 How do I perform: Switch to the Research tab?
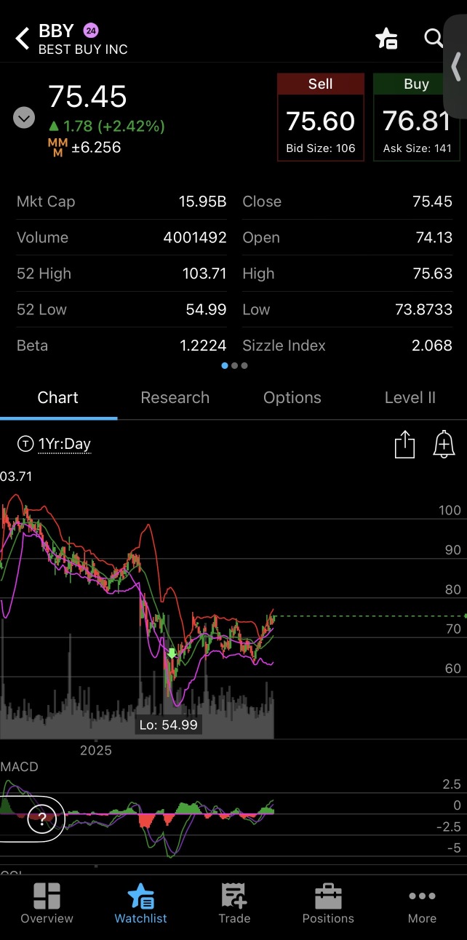point(175,398)
